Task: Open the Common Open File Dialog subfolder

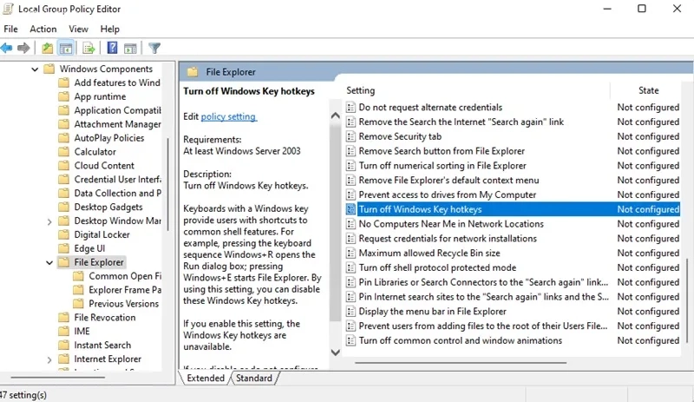Action: point(125,276)
